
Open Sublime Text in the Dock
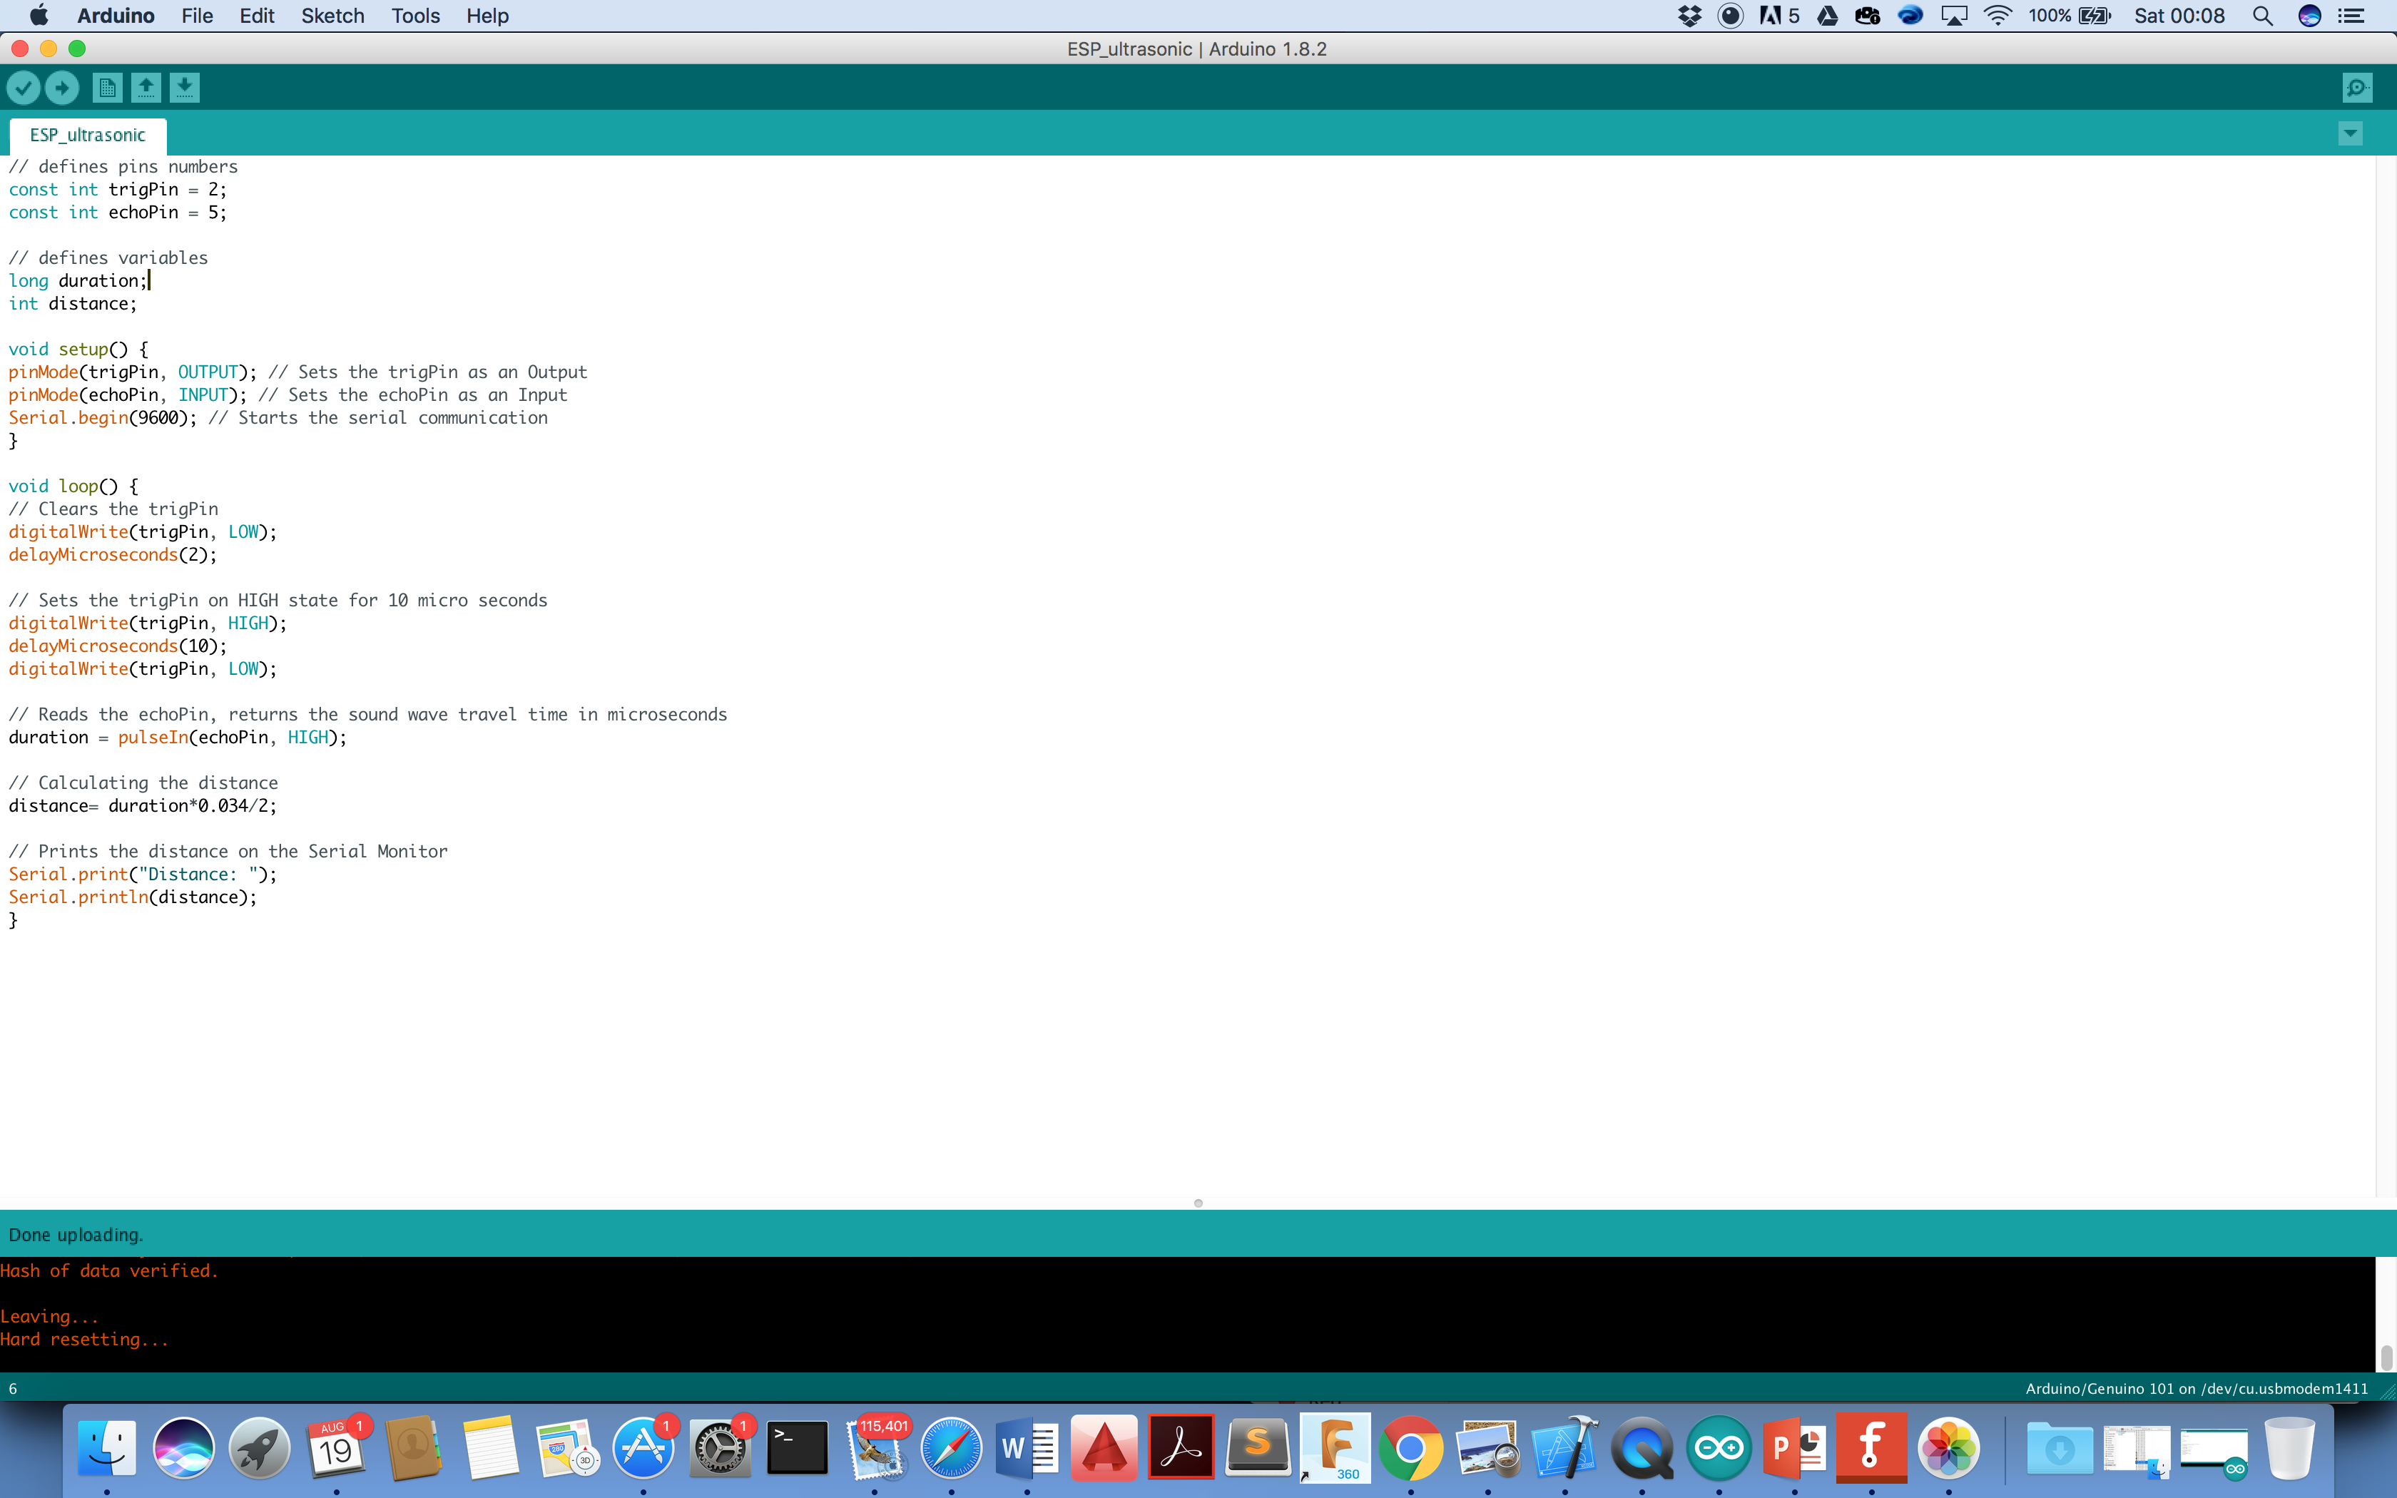[1258, 1449]
